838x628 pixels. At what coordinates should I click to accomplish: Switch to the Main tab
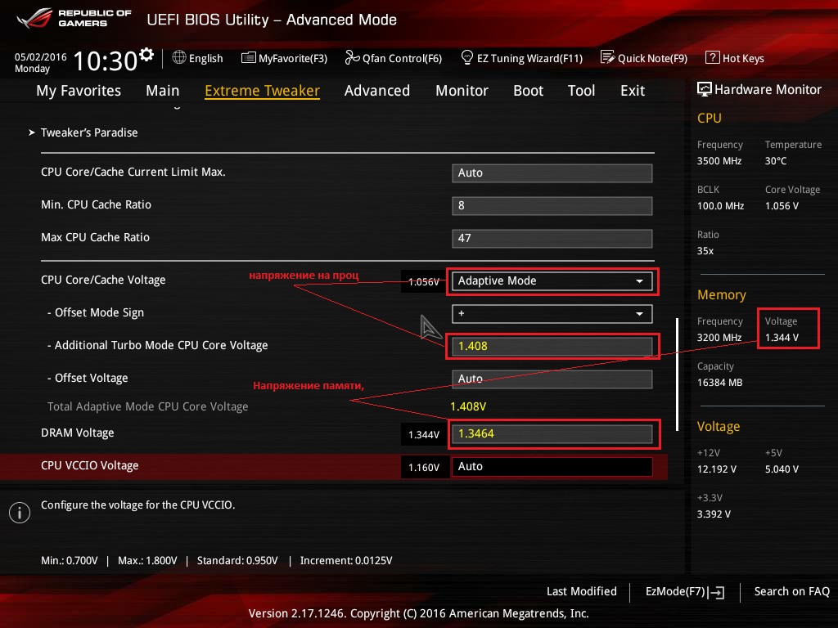click(163, 91)
